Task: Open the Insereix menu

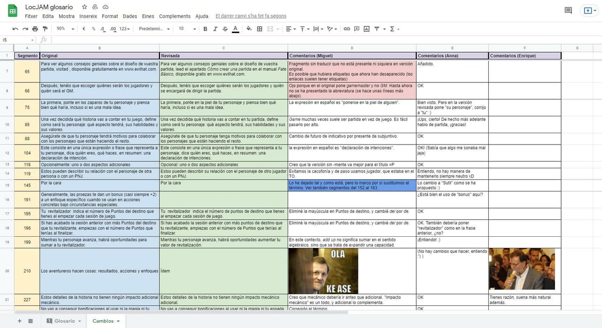Action: [88, 16]
